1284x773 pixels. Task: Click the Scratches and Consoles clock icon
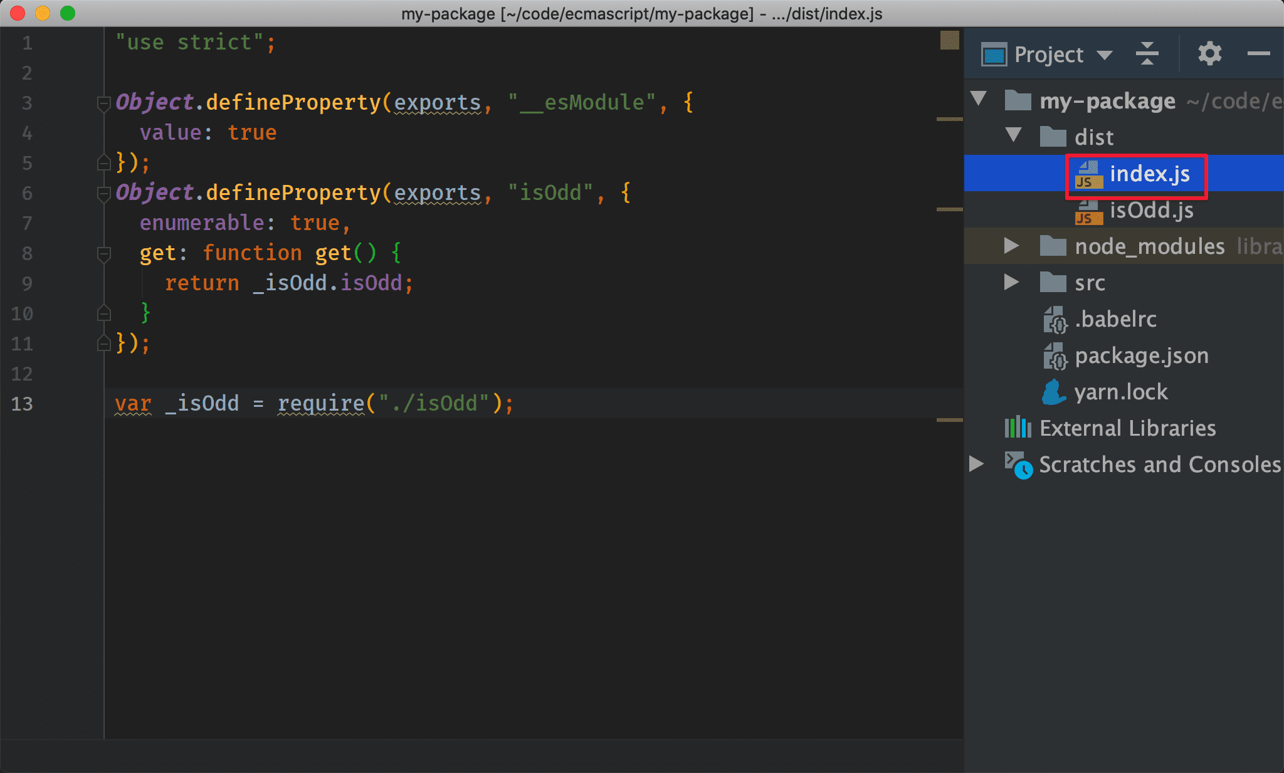click(x=1019, y=465)
